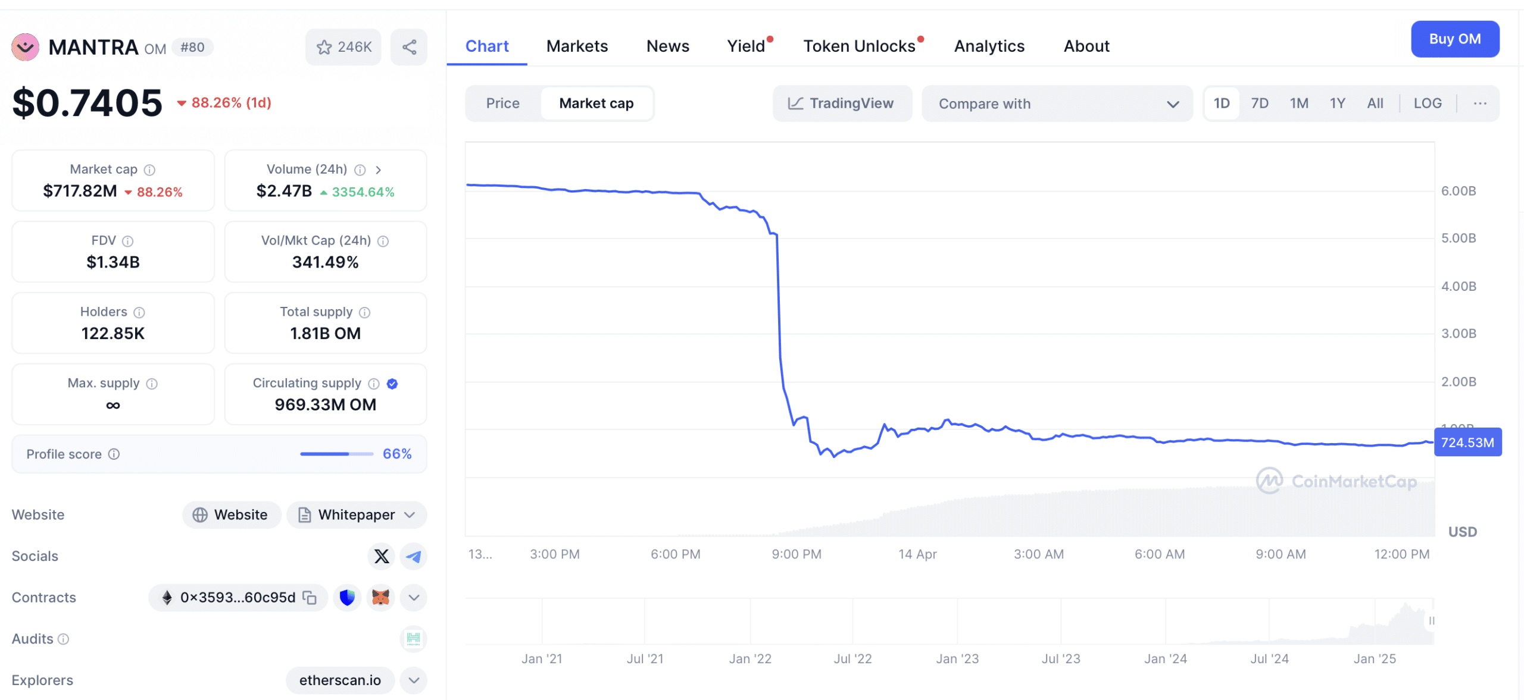
Task: Click the $2.47B volume value
Action: [x=284, y=192]
